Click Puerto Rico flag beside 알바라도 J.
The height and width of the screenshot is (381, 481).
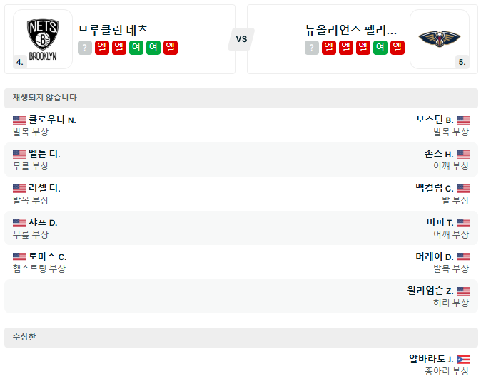click(x=462, y=360)
